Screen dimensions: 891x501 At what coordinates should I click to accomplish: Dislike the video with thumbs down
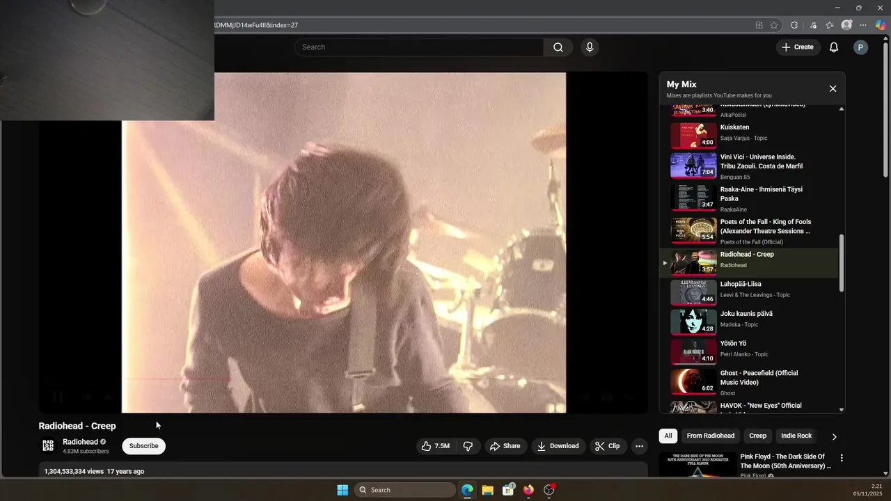click(468, 446)
